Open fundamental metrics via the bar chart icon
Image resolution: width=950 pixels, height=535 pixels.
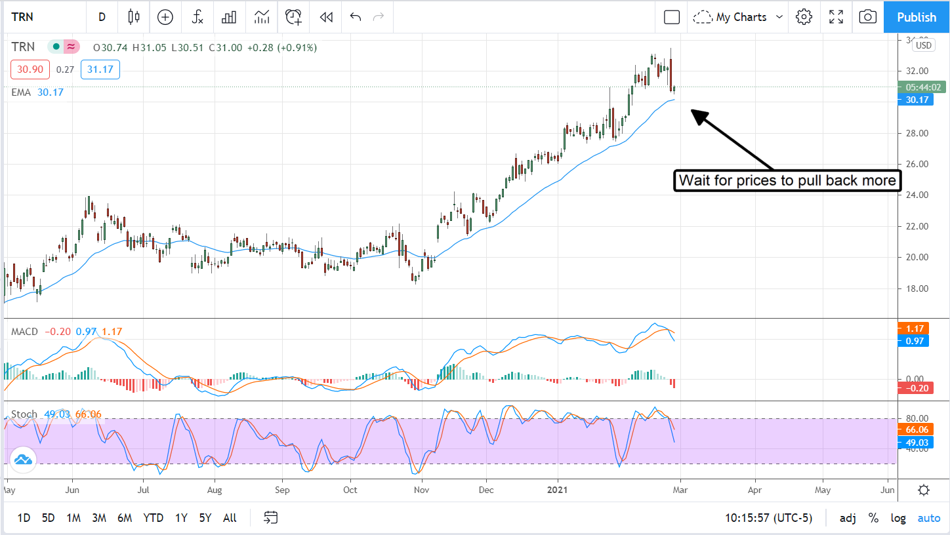point(228,17)
